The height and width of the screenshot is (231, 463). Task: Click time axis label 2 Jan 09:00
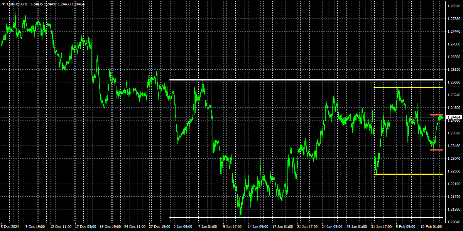pos(184,227)
